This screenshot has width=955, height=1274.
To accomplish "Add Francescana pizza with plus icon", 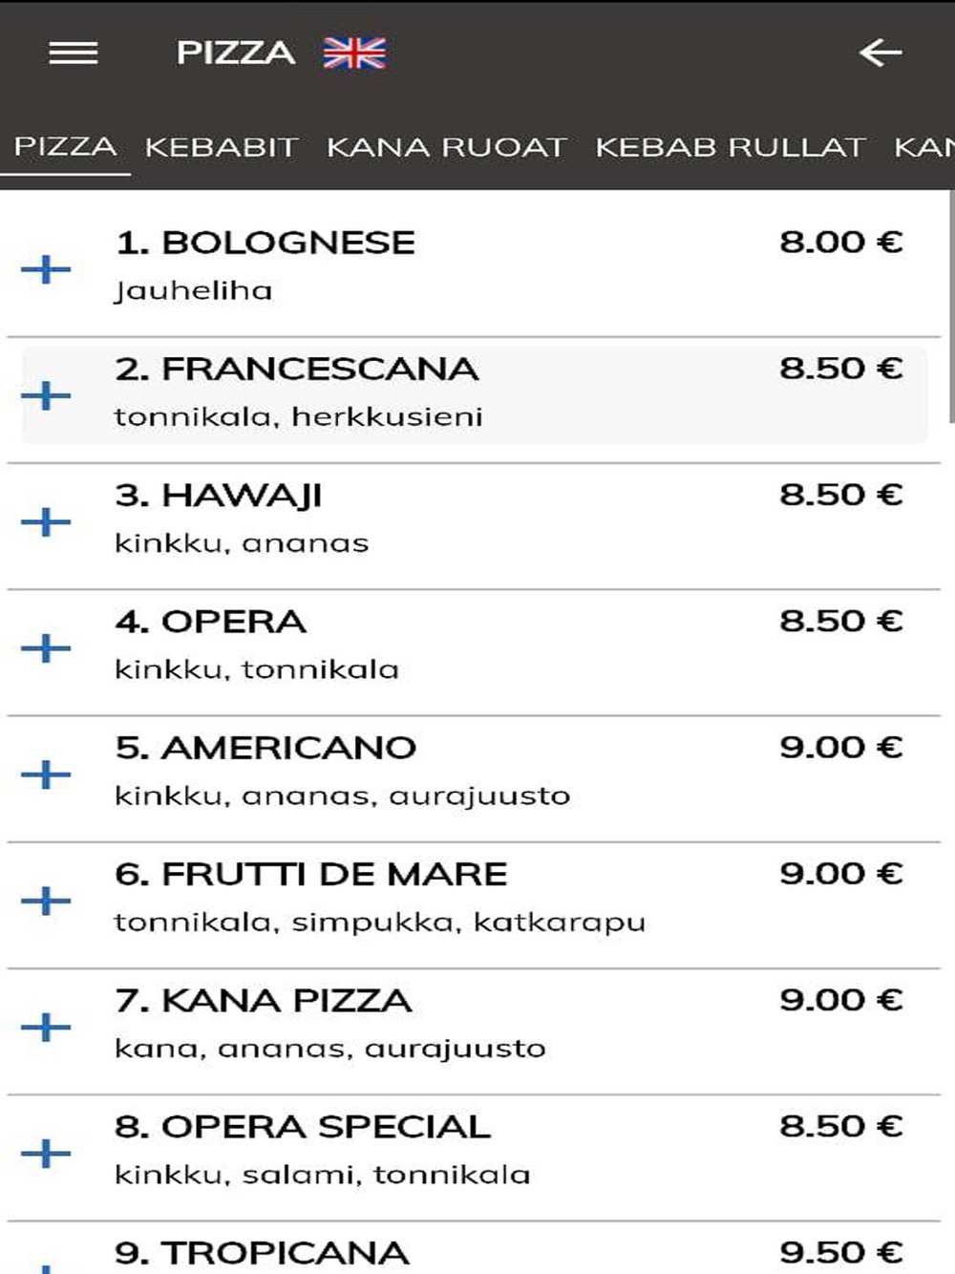I will pos(46,395).
